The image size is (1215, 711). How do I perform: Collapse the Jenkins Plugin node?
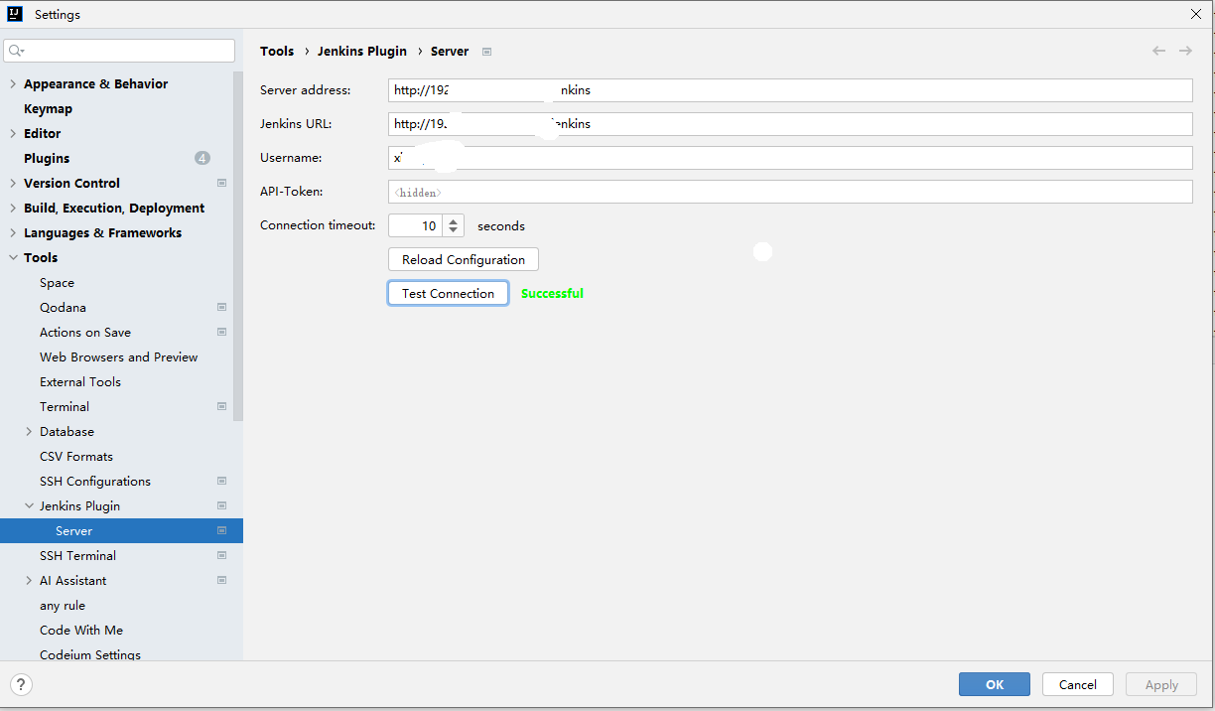click(29, 505)
